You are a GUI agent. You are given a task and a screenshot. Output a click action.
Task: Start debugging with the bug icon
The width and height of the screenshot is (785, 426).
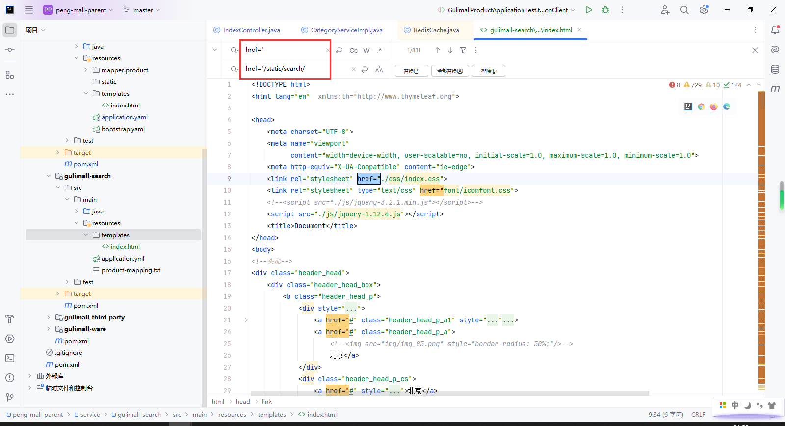click(x=605, y=10)
